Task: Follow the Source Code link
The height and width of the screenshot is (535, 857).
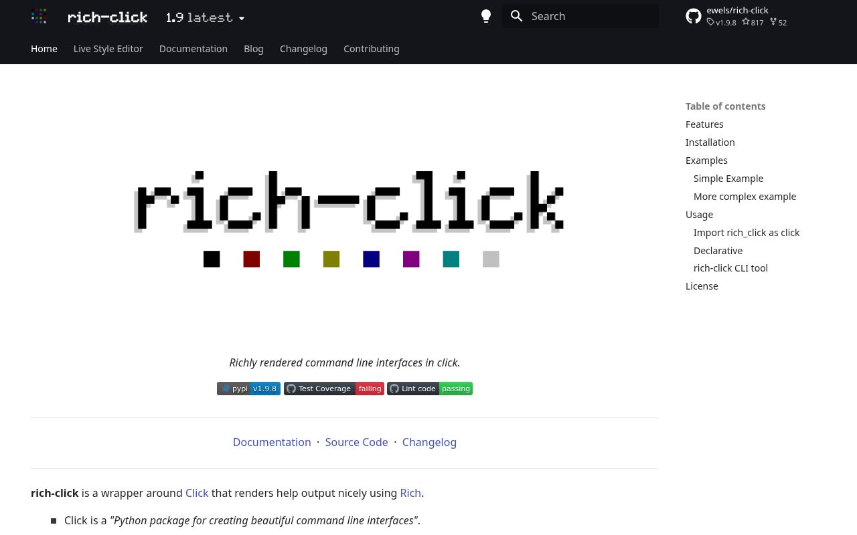Action: 357,442
